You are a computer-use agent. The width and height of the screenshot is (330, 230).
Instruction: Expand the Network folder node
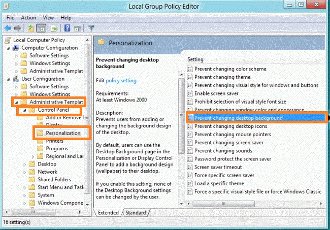tap(25, 172)
